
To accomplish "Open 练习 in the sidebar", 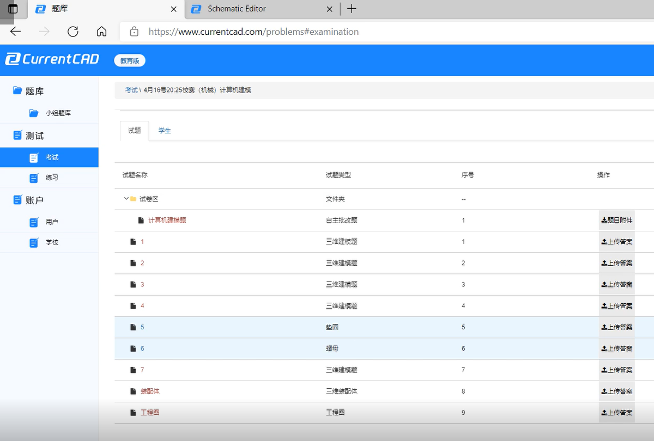I will click(x=52, y=177).
